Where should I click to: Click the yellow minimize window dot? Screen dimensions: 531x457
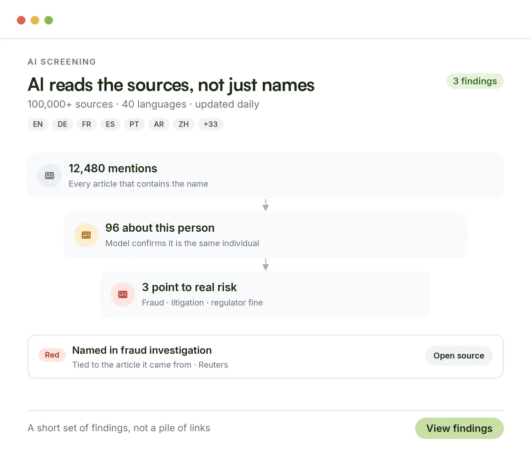[x=35, y=20]
